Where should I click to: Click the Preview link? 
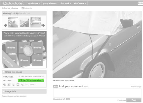pos(120,100)
